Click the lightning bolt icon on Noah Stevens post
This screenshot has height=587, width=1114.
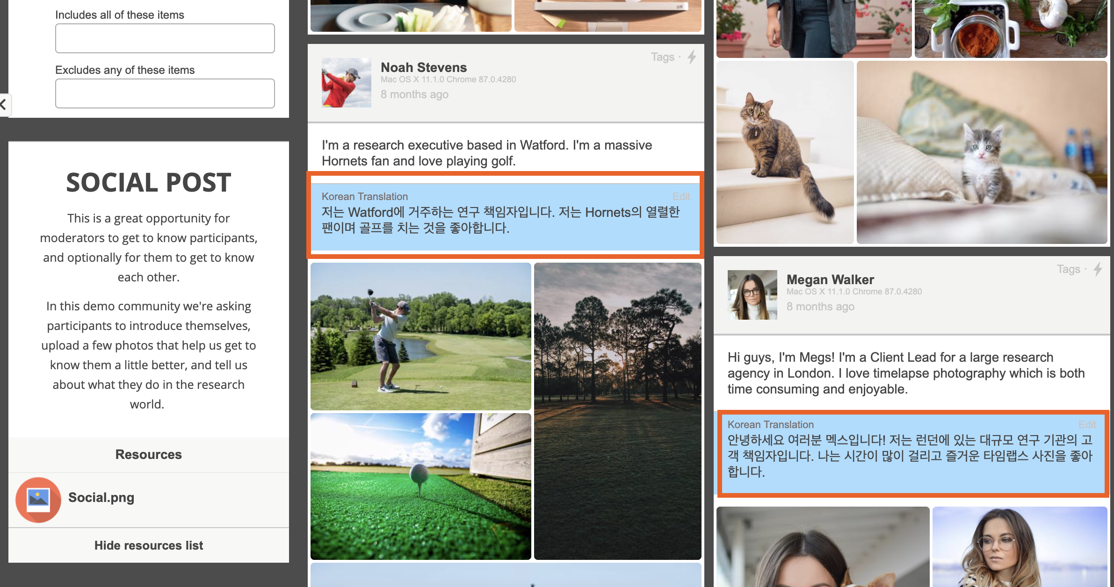tap(692, 57)
